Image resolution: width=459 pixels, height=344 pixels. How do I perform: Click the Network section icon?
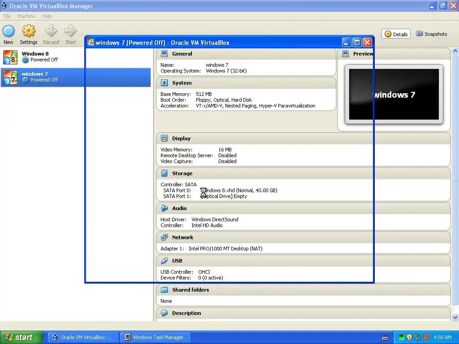pyautogui.click(x=164, y=237)
